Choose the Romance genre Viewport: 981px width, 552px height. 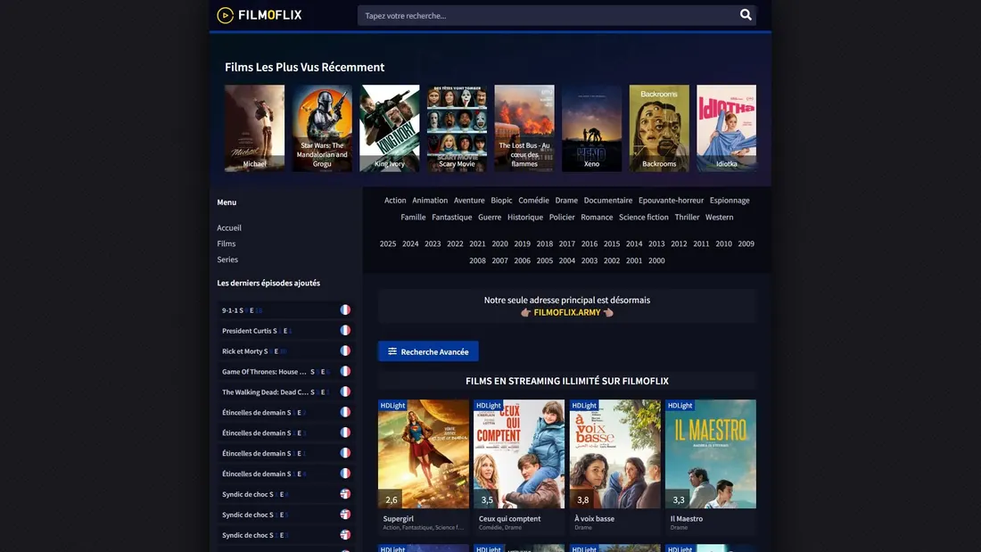coord(597,218)
